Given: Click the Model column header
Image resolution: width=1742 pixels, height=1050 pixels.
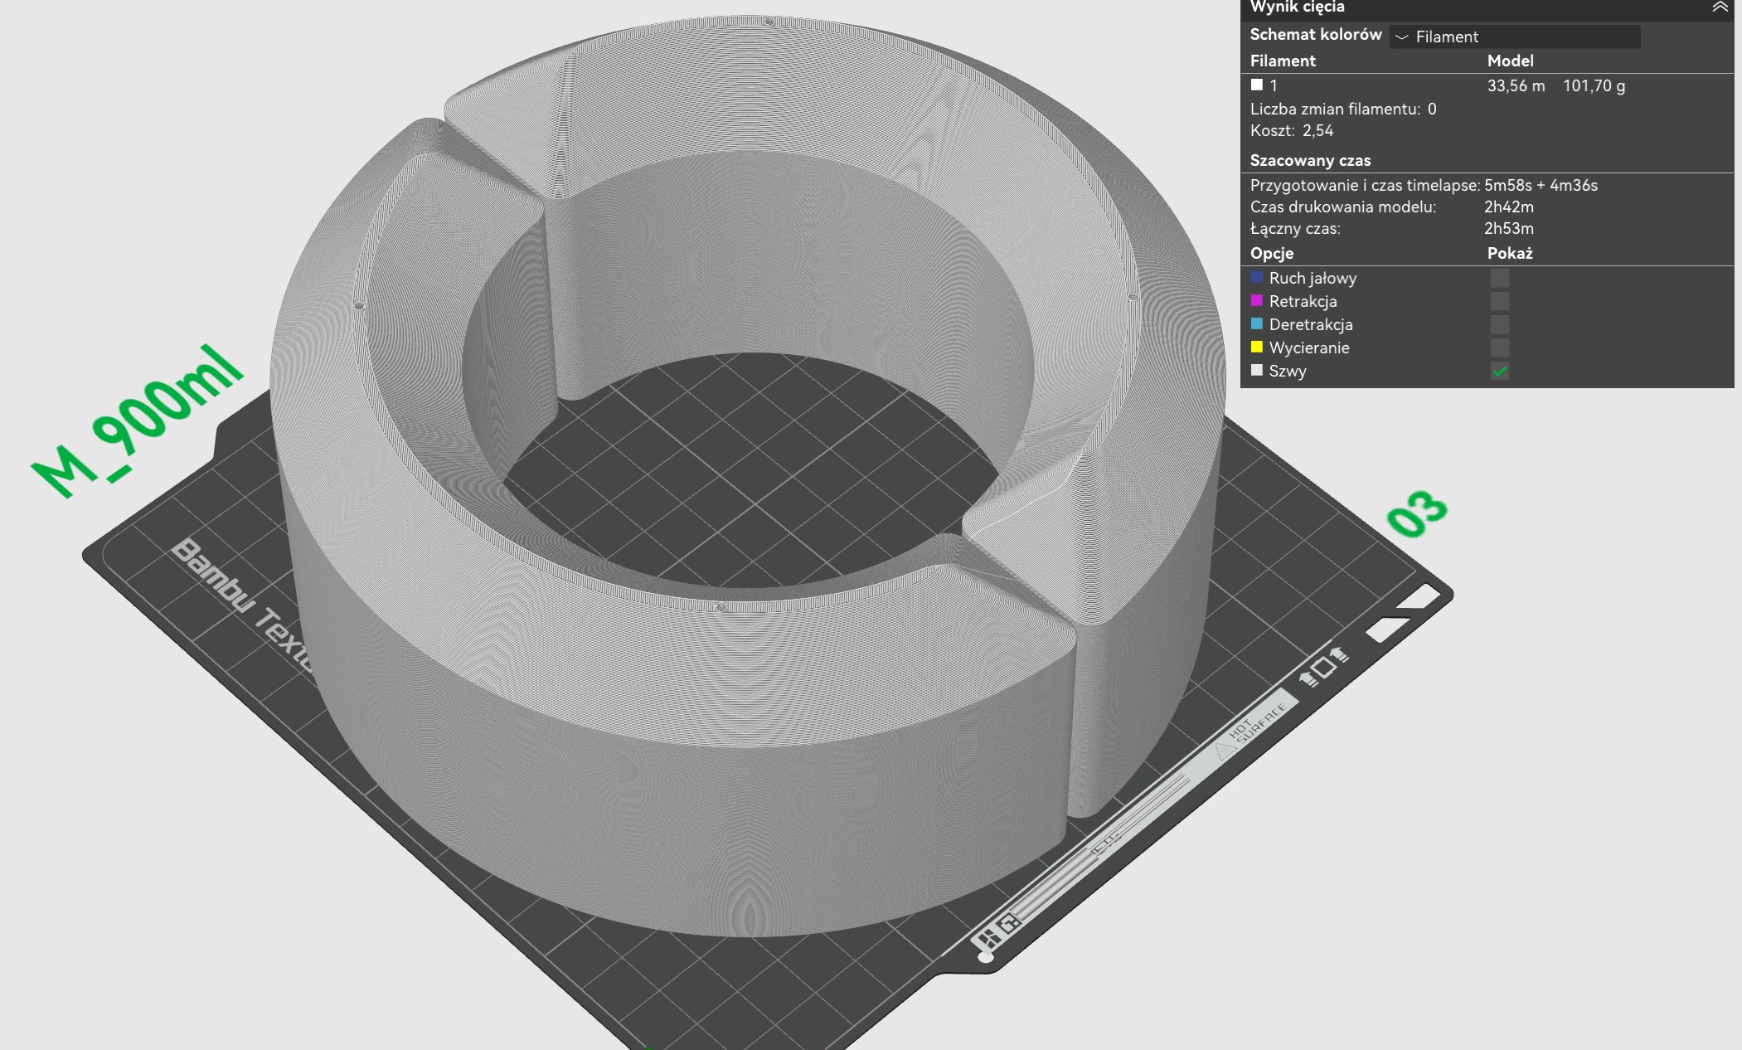Looking at the screenshot, I should pyautogui.click(x=1510, y=61).
